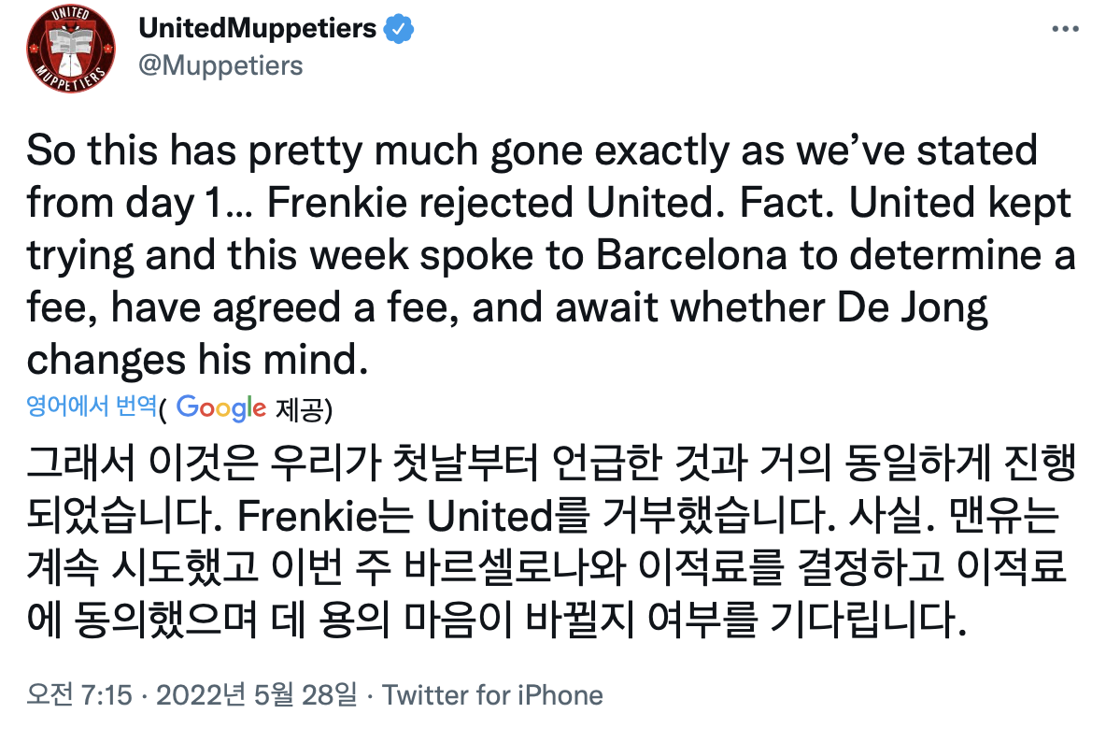Click the 2022년 5월 28일 date
The image size is (1106, 742).
point(257,694)
